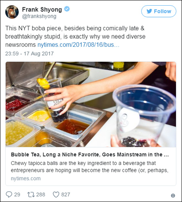Click the Follow button
Viewport: 182px width, 202px height.
[x=159, y=11]
